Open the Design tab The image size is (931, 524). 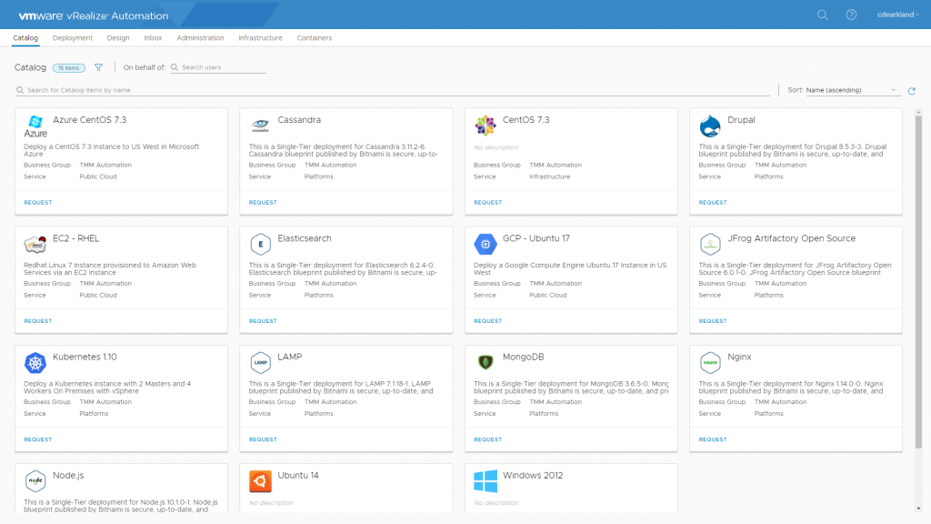tap(118, 38)
